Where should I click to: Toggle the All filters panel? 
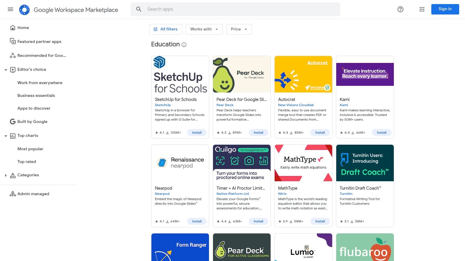(165, 29)
